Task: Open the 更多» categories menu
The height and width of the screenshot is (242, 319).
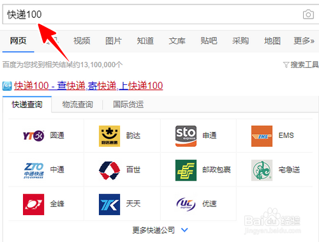Action: [304, 41]
